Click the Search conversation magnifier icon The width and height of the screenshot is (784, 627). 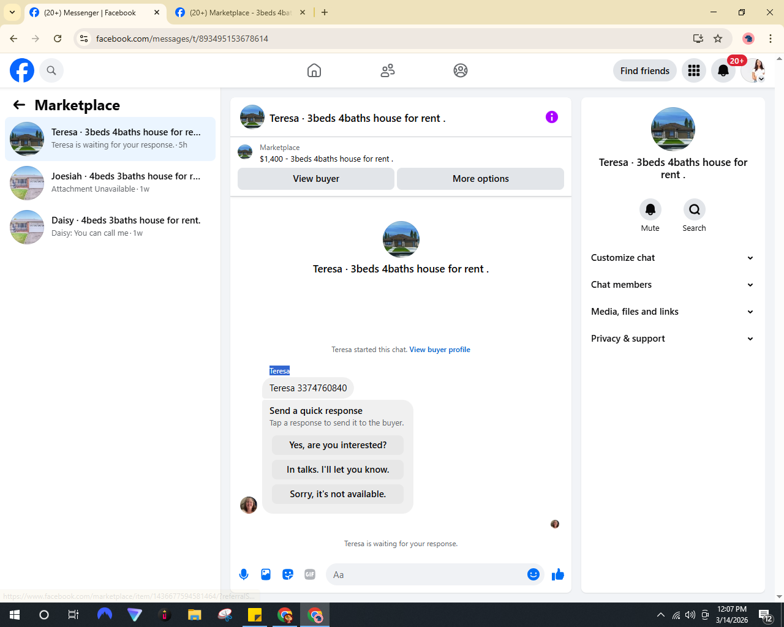[x=695, y=209]
